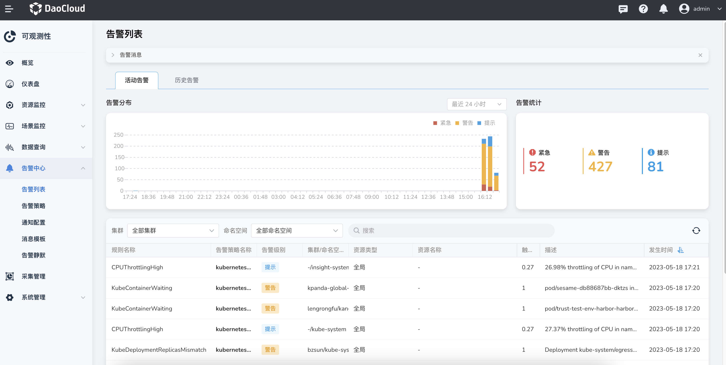The height and width of the screenshot is (365, 726).
Task: Expand the 告警消息 panel chevron
Action: (113, 55)
